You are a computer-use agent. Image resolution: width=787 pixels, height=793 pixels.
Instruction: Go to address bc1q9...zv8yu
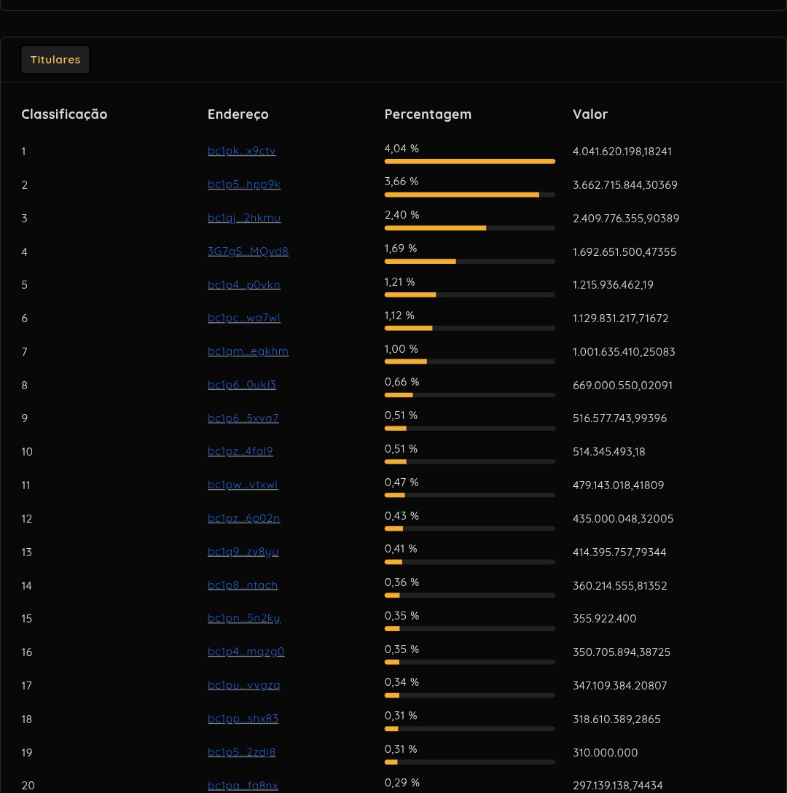coord(243,551)
